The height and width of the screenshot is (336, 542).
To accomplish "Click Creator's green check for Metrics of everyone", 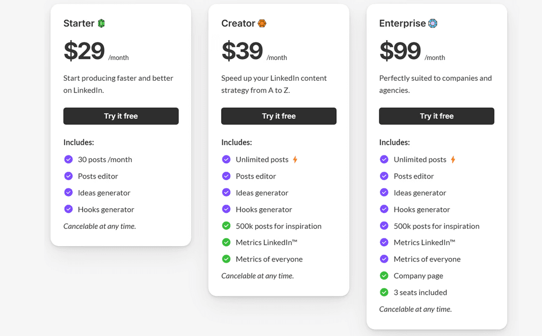I will coord(226,259).
